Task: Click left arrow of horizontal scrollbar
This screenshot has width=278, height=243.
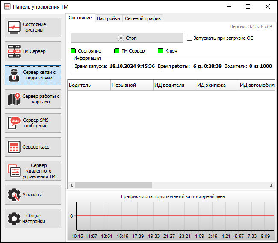Action: [71, 185]
